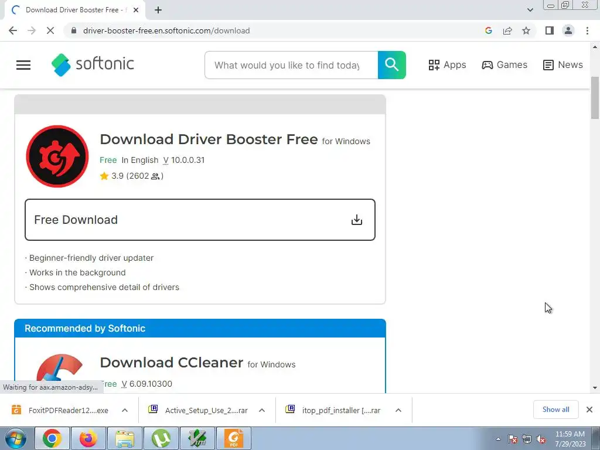This screenshot has width=600, height=450.
Task: Expand options for FoxitPDFReader12 download
Action: (x=125, y=410)
